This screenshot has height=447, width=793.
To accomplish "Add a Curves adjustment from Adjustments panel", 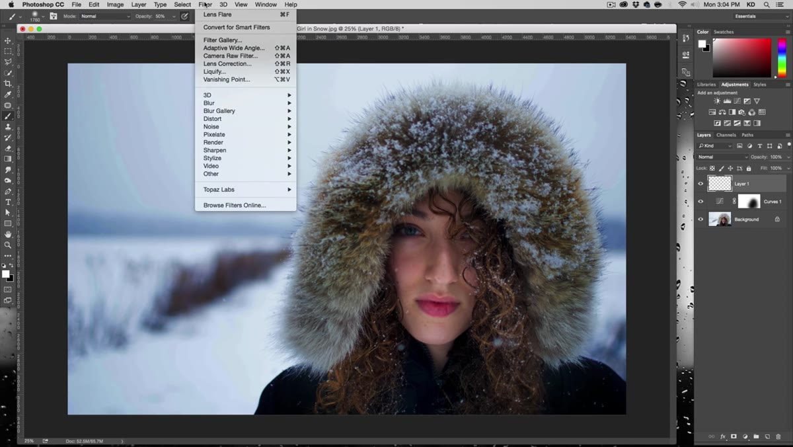I will (x=737, y=101).
